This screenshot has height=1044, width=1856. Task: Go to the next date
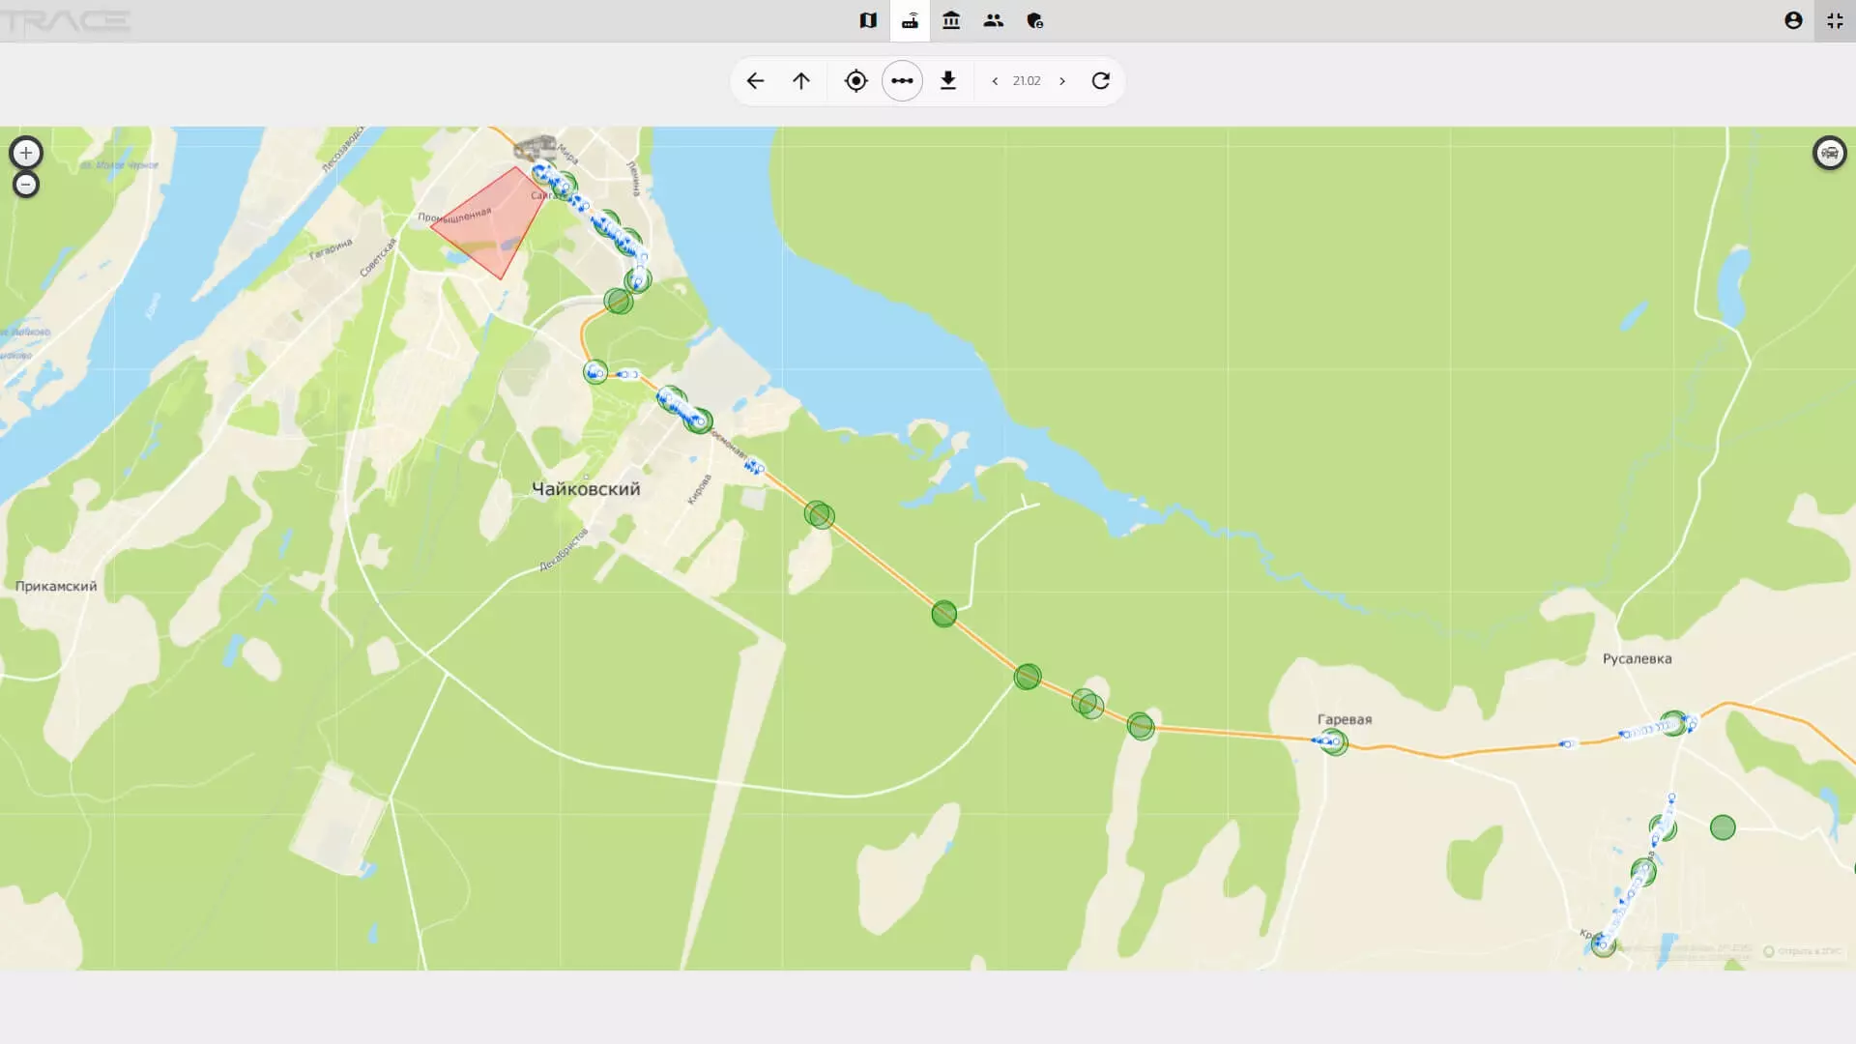pos(1062,81)
